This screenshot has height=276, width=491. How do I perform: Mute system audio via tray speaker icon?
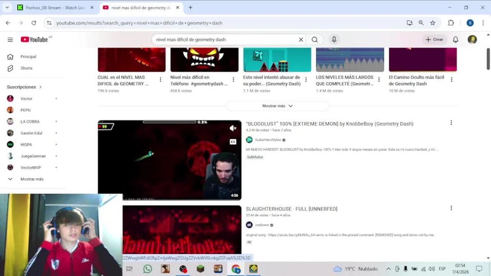[x=432, y=269]
